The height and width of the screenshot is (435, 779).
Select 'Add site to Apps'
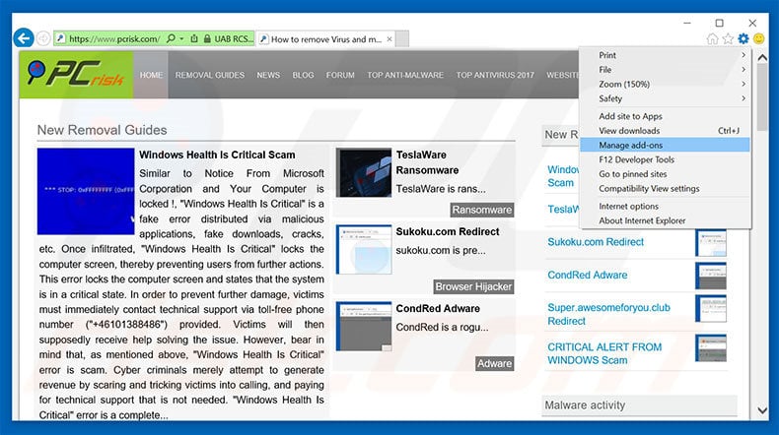pos(665,116)
